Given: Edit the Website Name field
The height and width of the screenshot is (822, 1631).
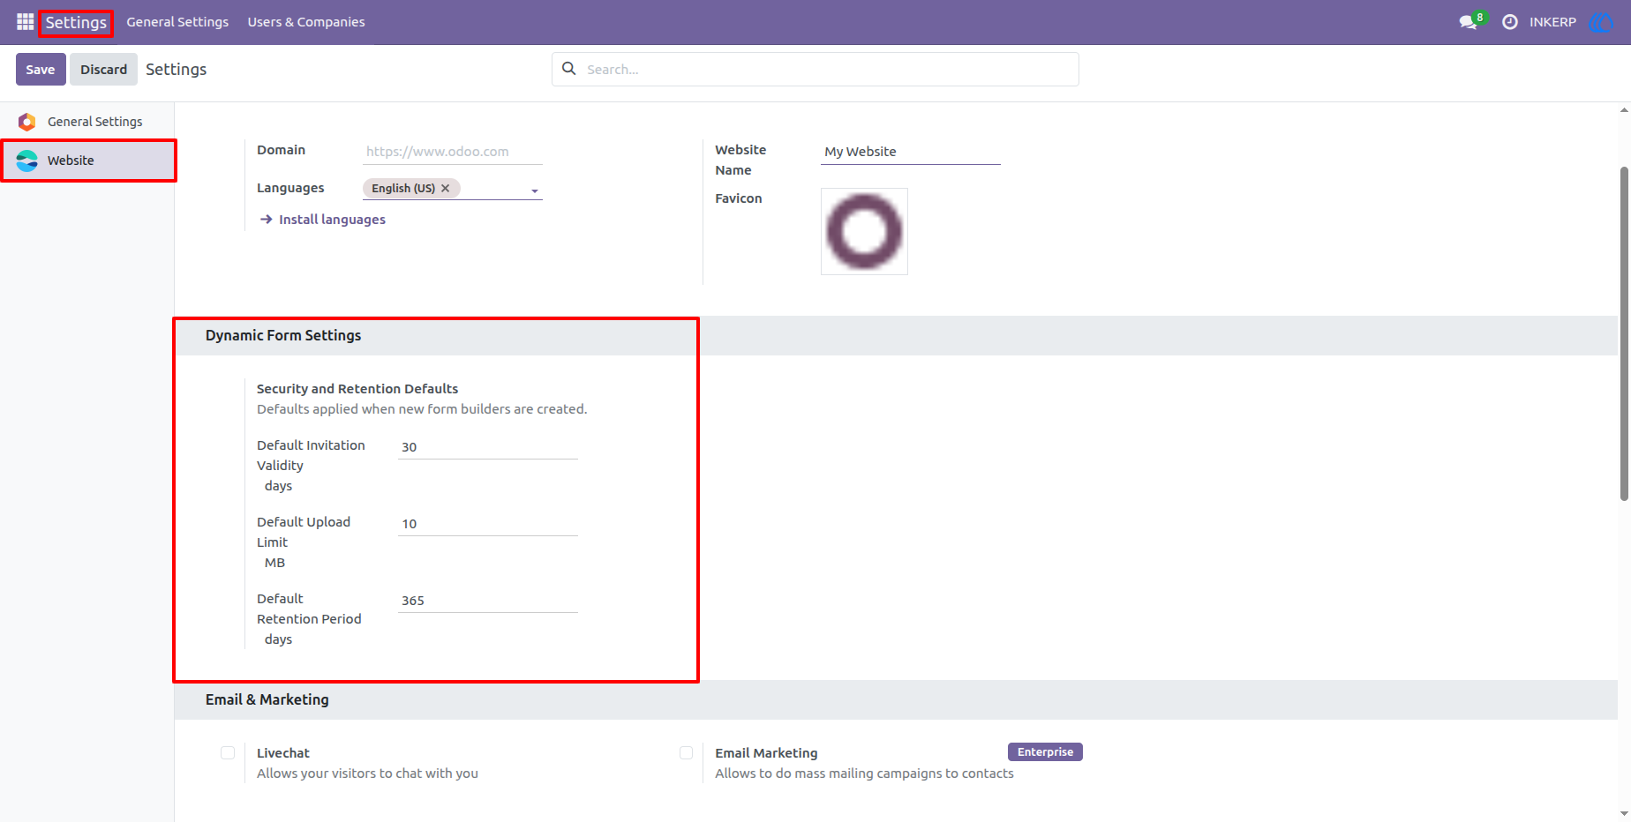Looking at the screenshot, I should 911,152.
